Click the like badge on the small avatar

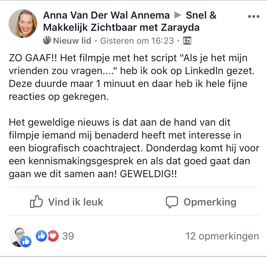tap(26, 242)
